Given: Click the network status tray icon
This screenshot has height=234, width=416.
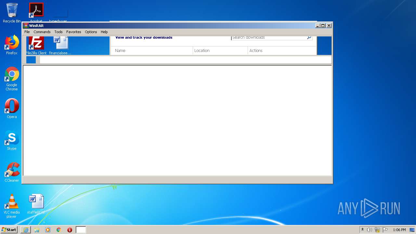Looking at the screenshot, I should point(377,230).
